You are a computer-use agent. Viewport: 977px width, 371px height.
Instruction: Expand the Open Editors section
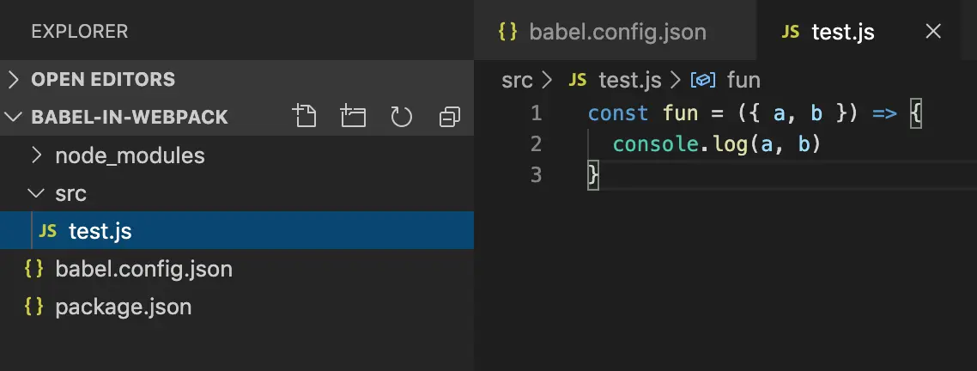click(x=14, y=80)
